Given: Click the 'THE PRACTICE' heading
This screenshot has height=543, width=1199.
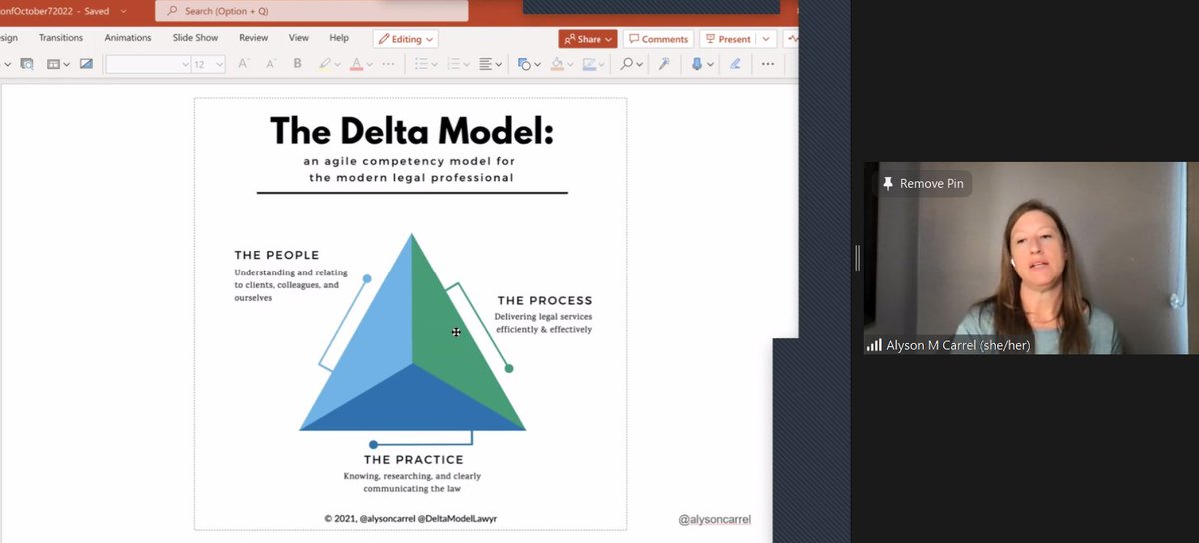Looking at the screenshot, I should point(413,460).
